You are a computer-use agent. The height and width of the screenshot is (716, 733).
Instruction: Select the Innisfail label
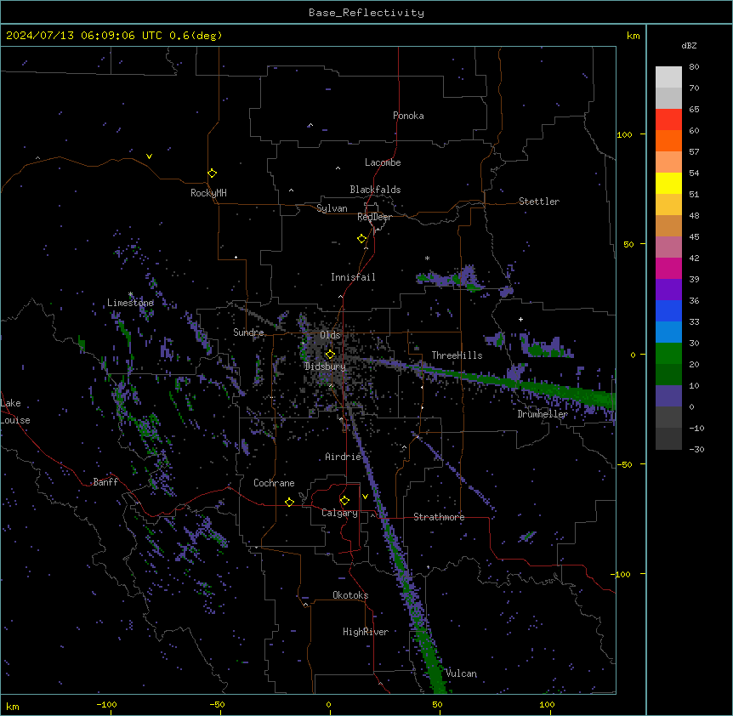pos(353,277)
